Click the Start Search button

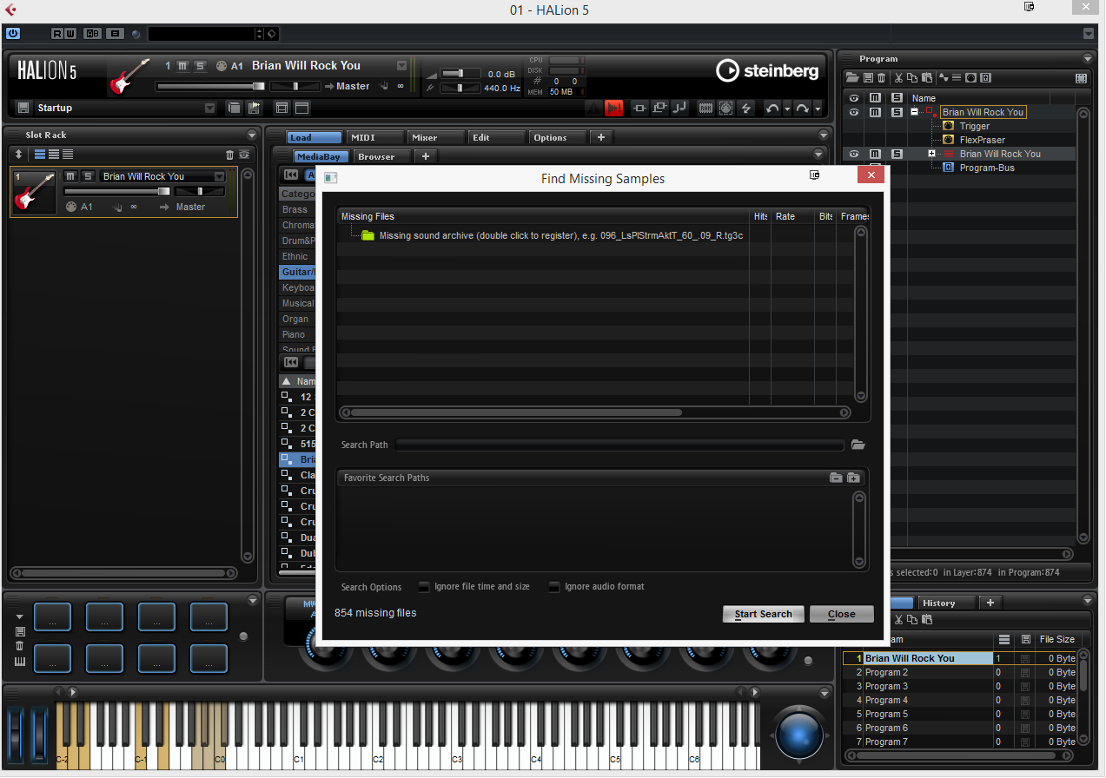click(764, 614)
